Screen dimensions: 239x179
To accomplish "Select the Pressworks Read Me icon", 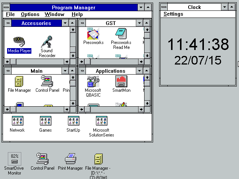I will (x=121, y=34).
